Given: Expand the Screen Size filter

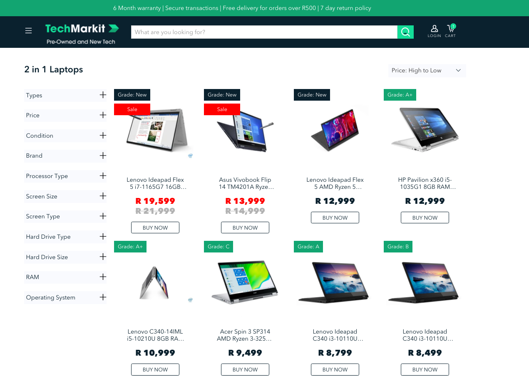Looking at the screenshot, I should [x=65, y=196].
